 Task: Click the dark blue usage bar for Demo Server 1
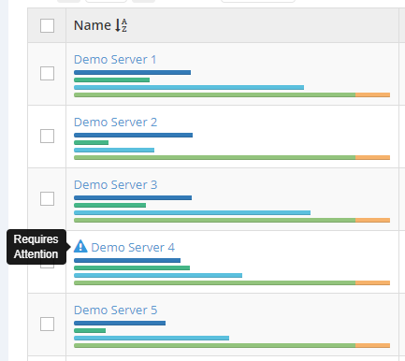pyautogui.click(x=132, y=72)
